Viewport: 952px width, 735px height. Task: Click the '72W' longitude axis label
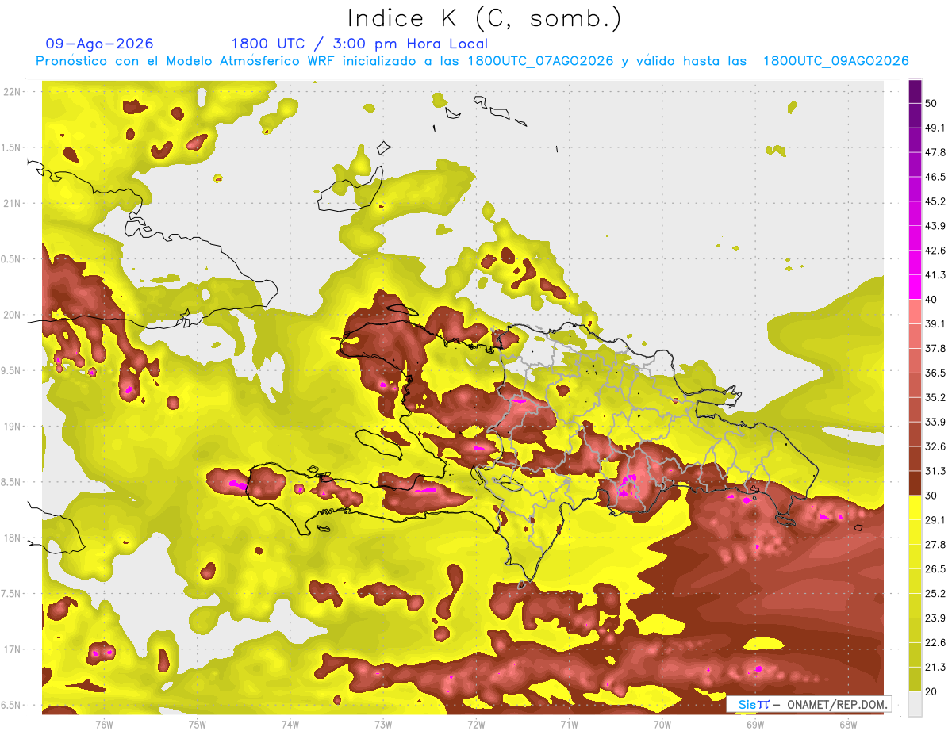coord(476,725)
